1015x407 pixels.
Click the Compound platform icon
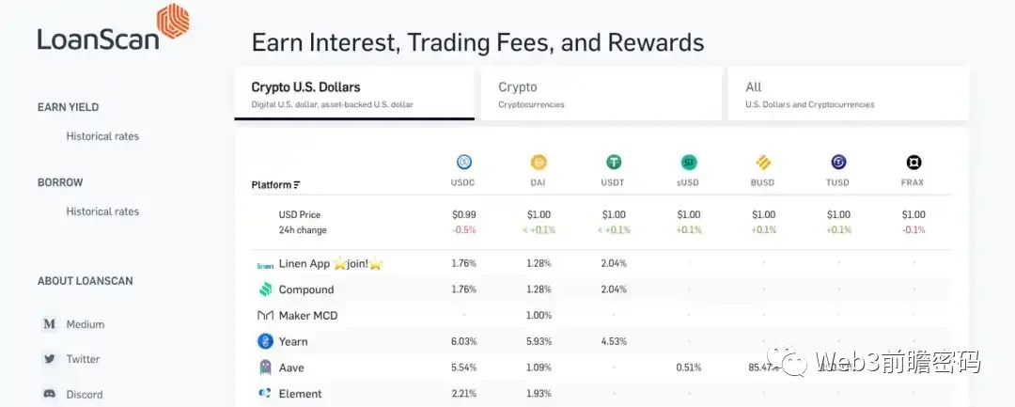[265, 290]
